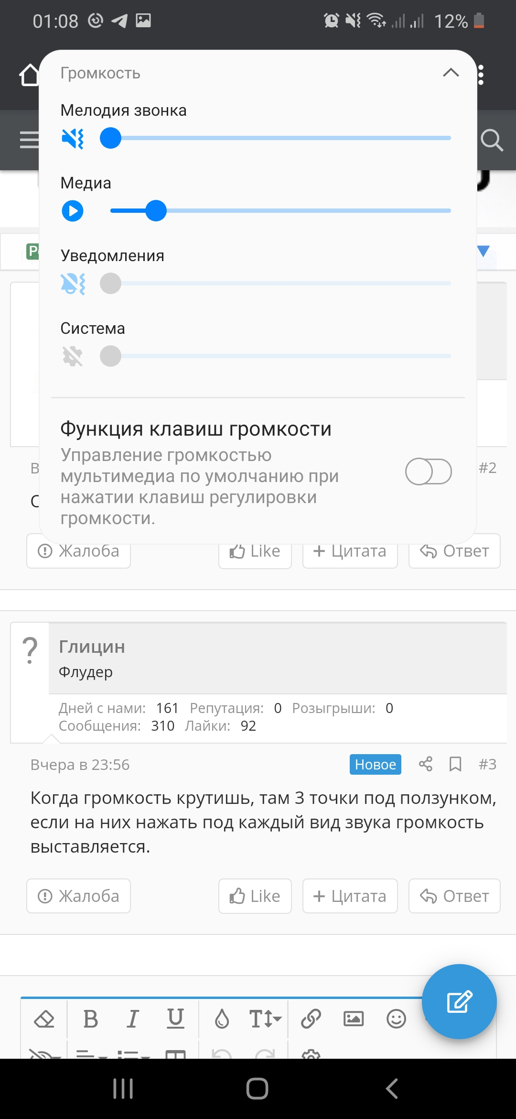The height and width of the screenshot is (1119, 516).
Task: Open the three-dot overflow menu
Action: click(481, 75)
